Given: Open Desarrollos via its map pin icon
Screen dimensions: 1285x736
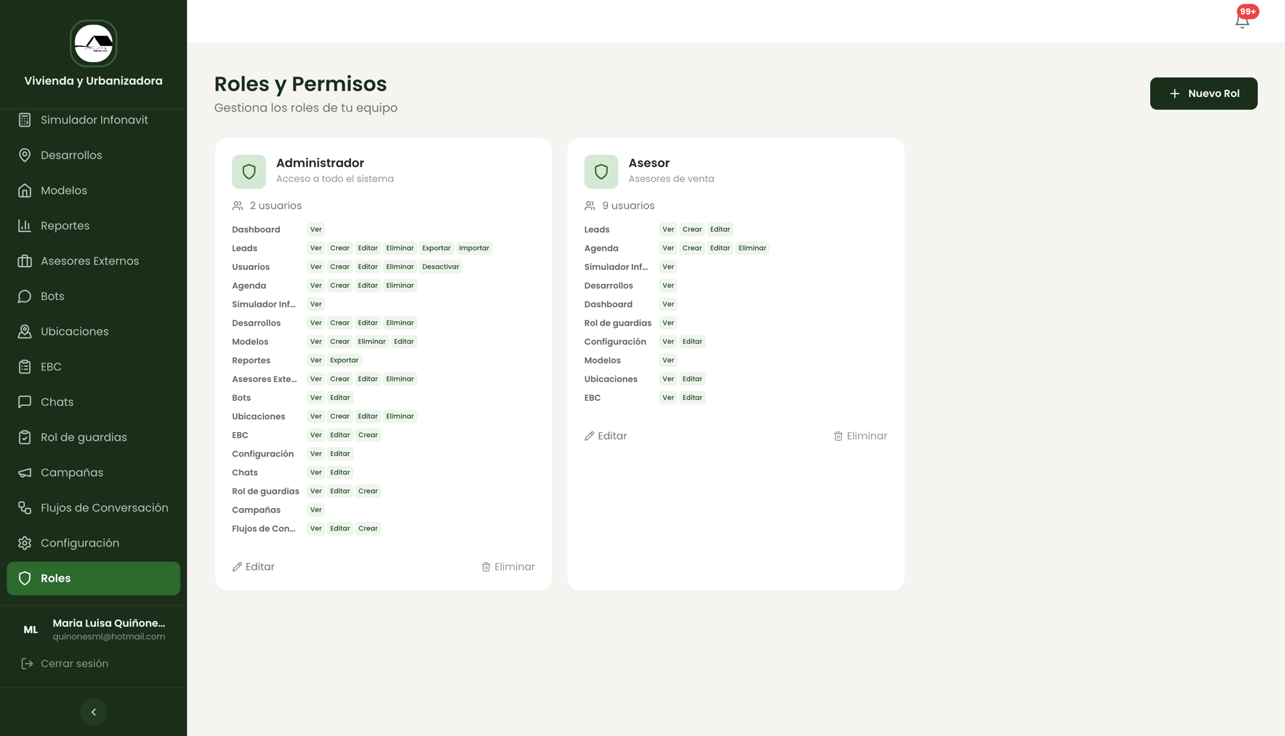Looking at the screenshot, I should coord(24,155).
